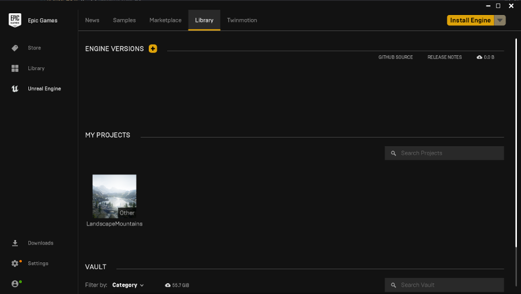Image resolution: width=521 pixels, height=294 pixels.
Task: Click the 0.0 B engine size text
Action: tap(489, 58)
